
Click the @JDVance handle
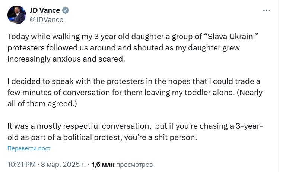pos(47,19)
